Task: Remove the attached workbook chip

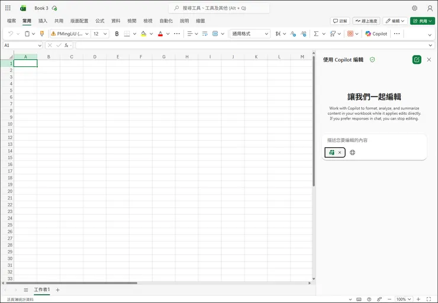Action: click(340, 153)
